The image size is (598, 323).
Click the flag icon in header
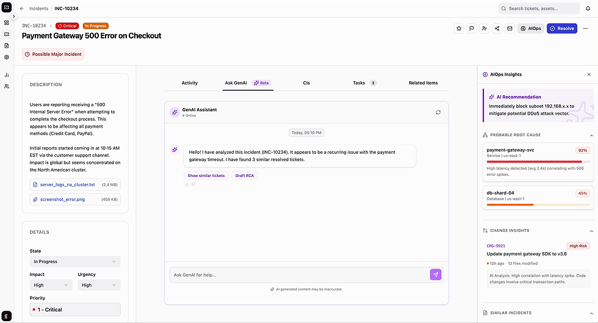coord(472,28)
